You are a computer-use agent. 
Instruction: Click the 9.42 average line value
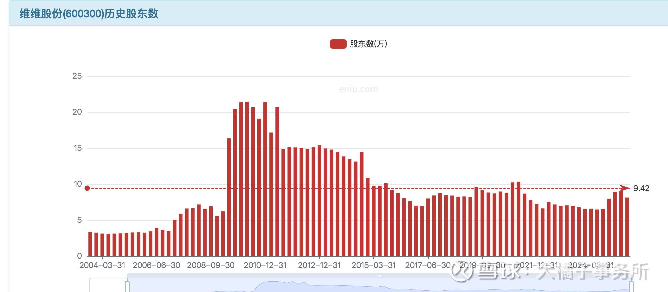point(641,188)
